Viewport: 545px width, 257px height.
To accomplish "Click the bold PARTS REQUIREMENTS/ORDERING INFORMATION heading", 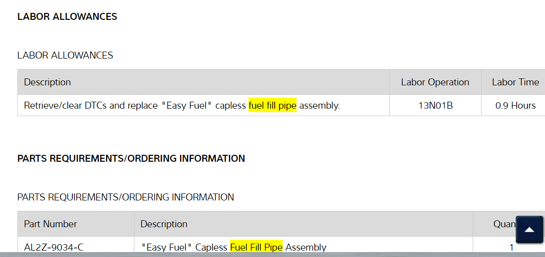I will (131, 158).
